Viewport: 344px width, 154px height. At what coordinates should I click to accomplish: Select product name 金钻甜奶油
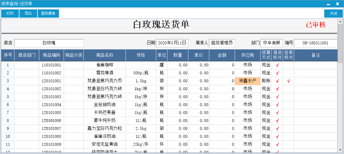(105, 105)
